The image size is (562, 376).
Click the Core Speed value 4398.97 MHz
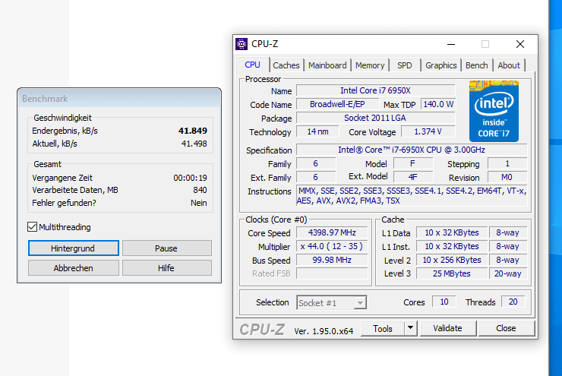click(x=332, y=232)
